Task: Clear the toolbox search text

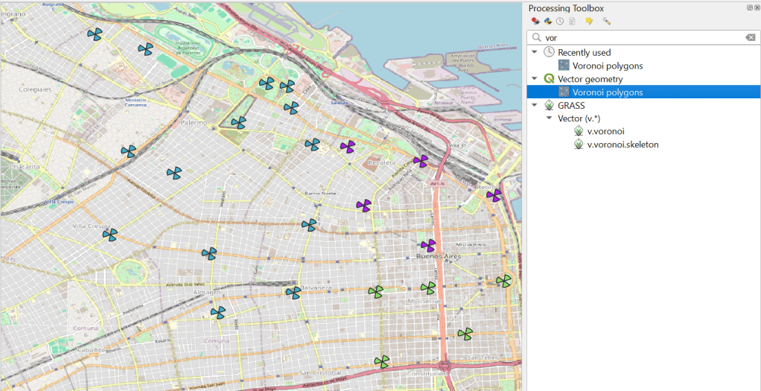Action: (751, 37)
